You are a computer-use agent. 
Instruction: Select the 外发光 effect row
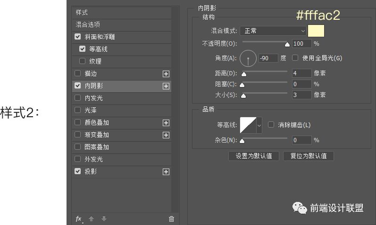click(122, 160)
